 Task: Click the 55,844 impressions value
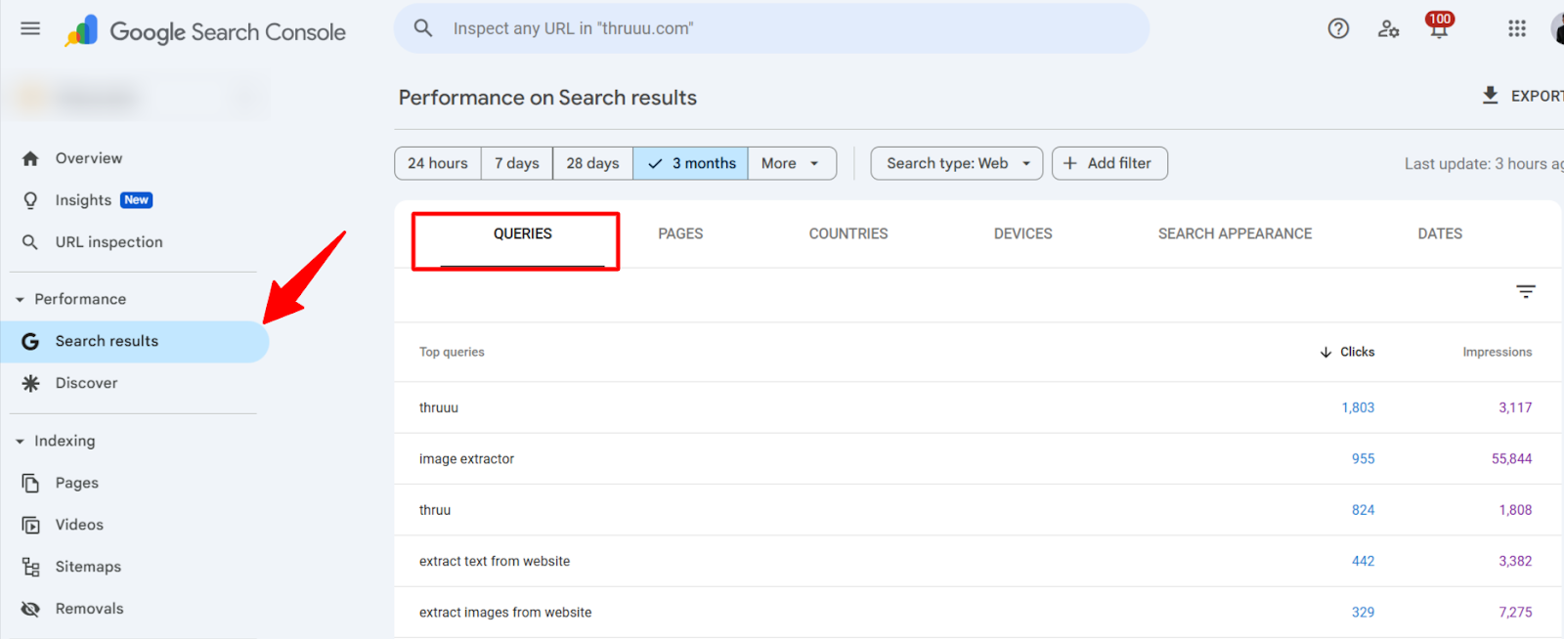[x=1511, y=458]
